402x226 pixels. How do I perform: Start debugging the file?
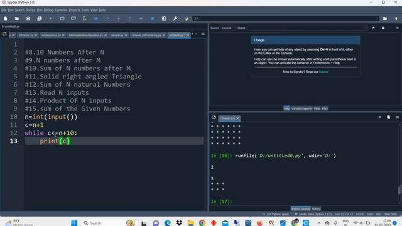96,18
